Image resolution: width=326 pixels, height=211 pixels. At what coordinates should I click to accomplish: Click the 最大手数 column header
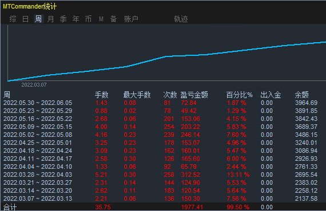pyautogui.click(x=137, y=95)
